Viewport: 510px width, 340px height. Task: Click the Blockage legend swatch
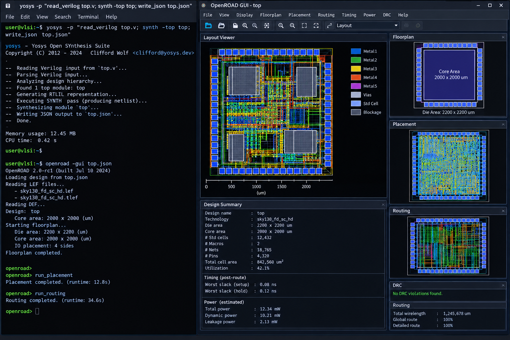[x=356, y=112]
